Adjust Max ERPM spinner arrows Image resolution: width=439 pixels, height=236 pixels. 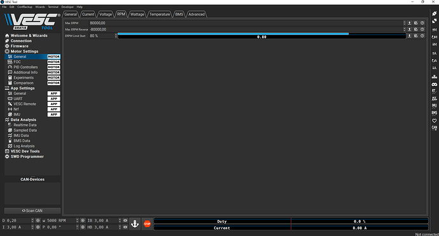click(404, 23)
